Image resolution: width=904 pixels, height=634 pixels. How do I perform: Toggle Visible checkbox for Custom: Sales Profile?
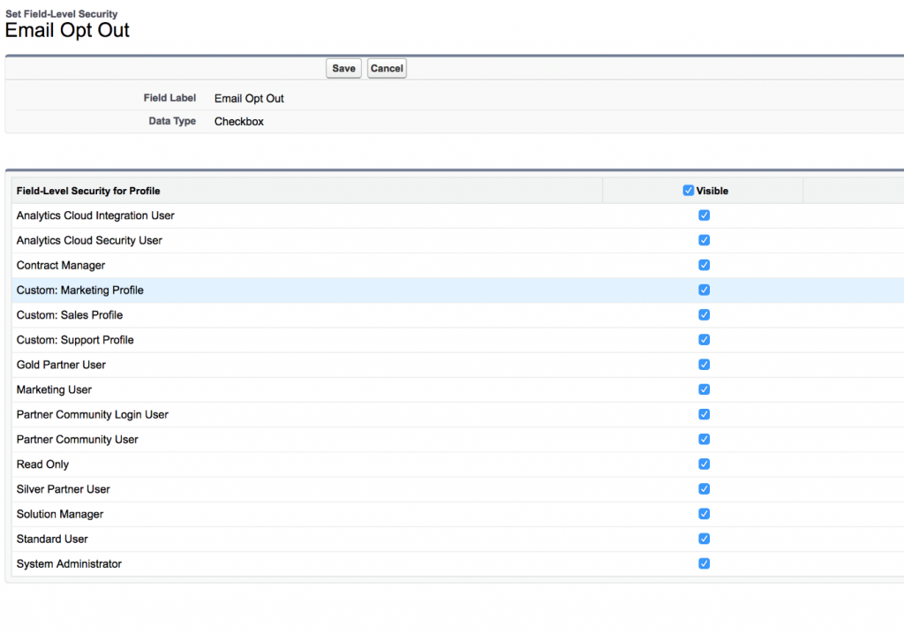coord(704,315)
